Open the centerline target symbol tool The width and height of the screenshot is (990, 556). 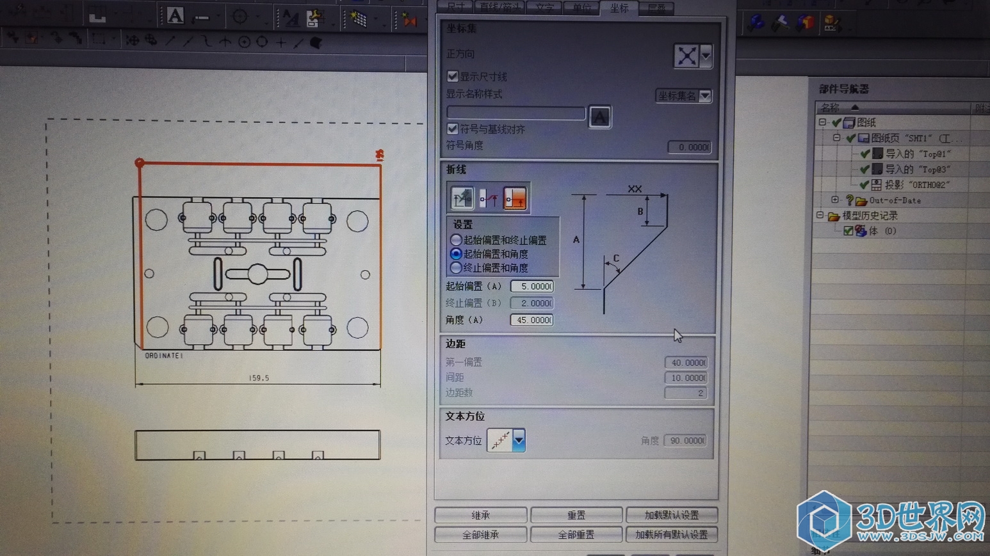[240, 17]
